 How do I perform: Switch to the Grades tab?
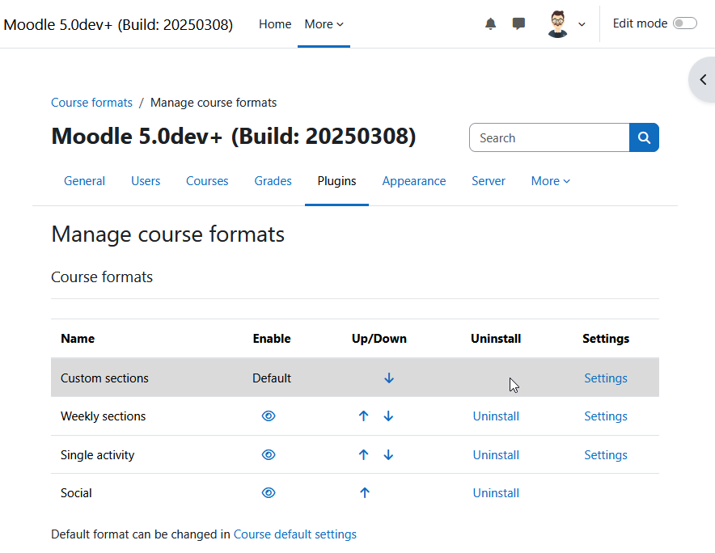[x=273, y=181]
